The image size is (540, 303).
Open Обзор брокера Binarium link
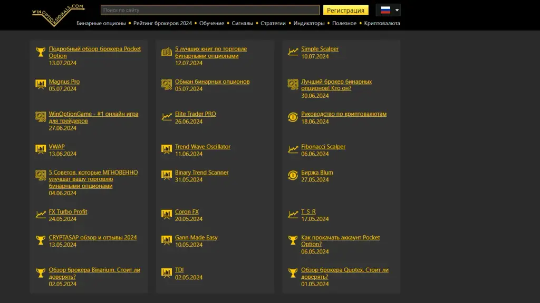(x=94, y=273)
